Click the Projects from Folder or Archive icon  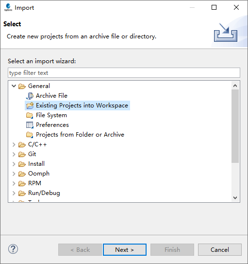[30, 135]
